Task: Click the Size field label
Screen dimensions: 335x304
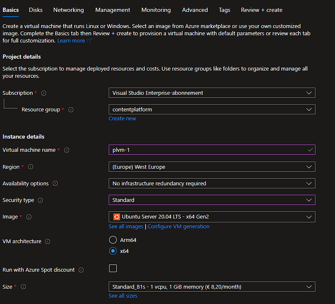Action: [7, 287]
